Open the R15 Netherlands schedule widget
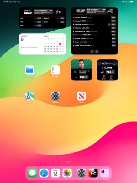The height and width of the screenshot is (183, 137). pos(43,18)
